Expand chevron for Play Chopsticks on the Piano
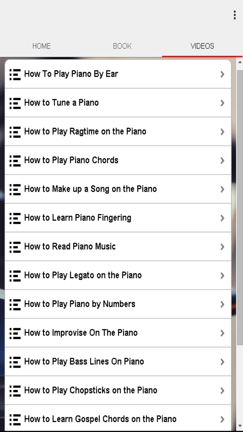 [x=222, y=390]
